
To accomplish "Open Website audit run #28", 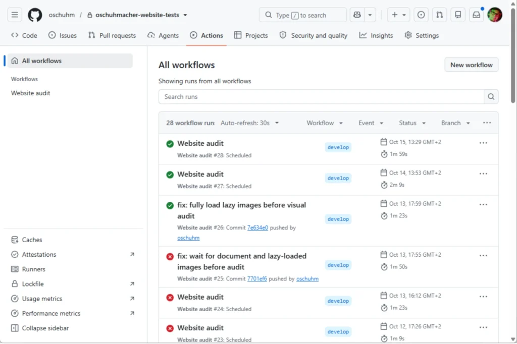I will (200, 143).
